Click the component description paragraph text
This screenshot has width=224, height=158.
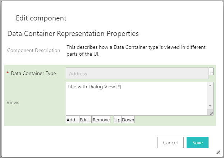pyautogui.click(x=136, y=51)
